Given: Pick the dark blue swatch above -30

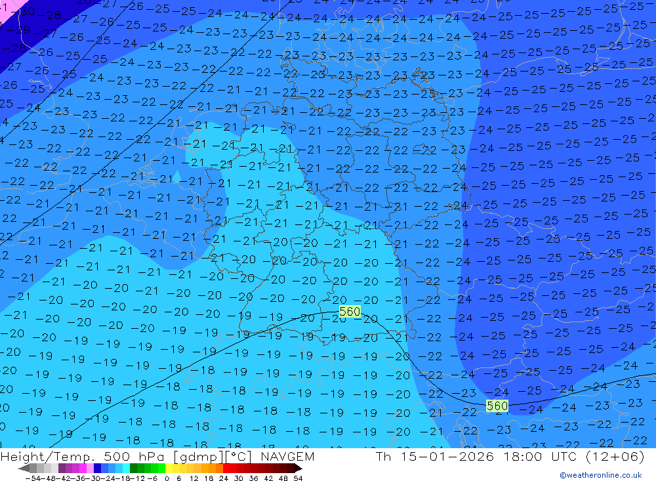Looking at the screenshot, I should 97,468.
